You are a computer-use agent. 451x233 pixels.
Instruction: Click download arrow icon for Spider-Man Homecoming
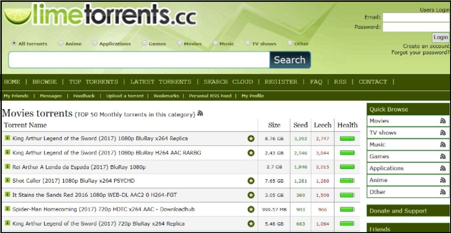click(8, 209)
